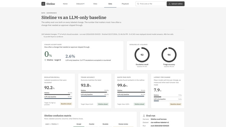Click Baseline ahead badge in Latency card
This screenshot has width=226, height=127.
176,104
